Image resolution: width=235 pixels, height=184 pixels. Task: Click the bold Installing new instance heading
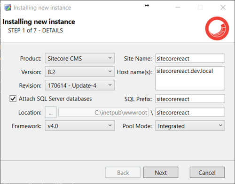coord(39,22)
